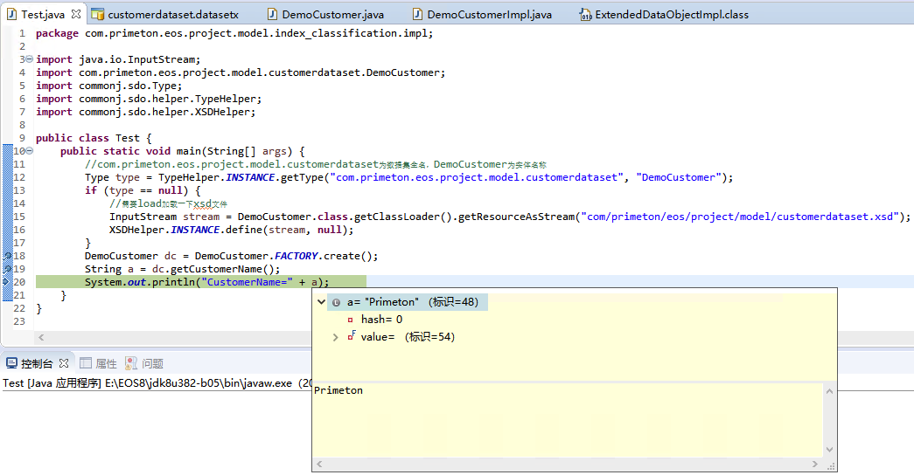Click the Primeton text in detail pane
This screenshot has height=475, width=914.
coord(338,391)
